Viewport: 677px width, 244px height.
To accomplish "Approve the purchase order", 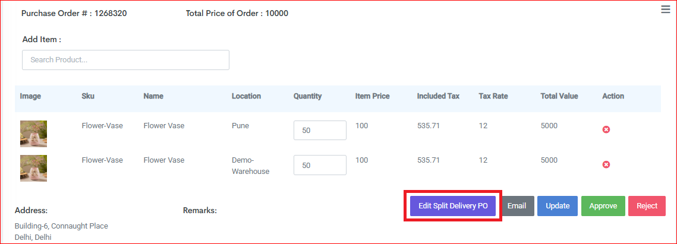I will tap(603, 206).
